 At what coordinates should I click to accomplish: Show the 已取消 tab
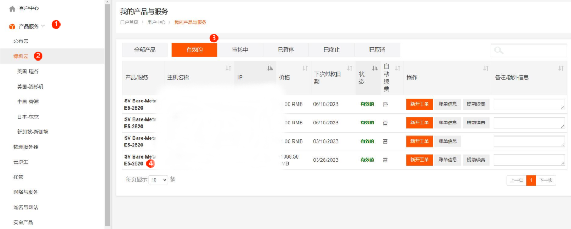pos(377,50)
